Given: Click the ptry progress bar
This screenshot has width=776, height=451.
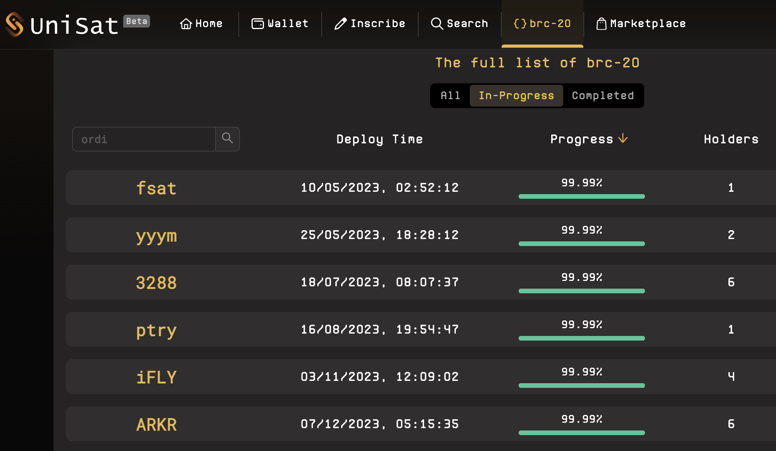Looking at the screenshot, I should click(581, 338).
